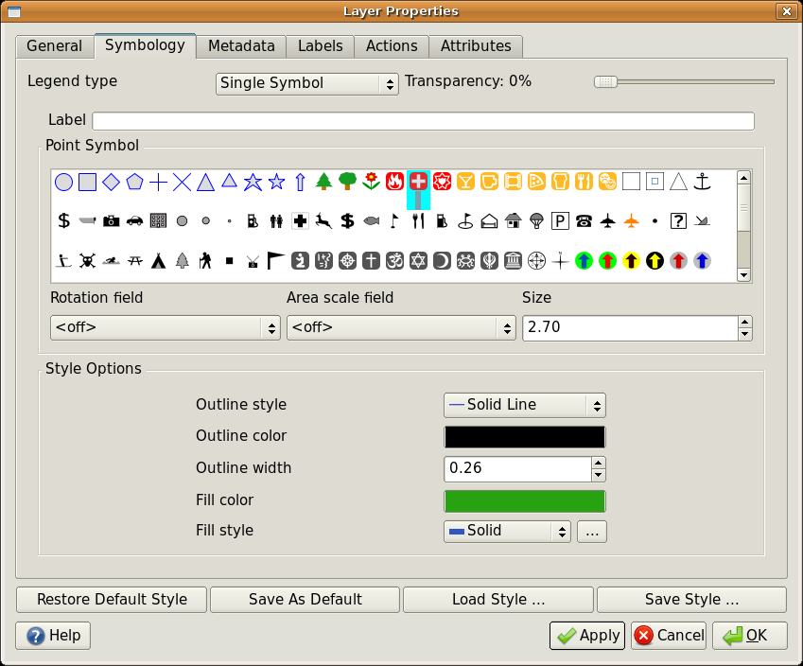Select the telephone symbol
Viewport: 803px width, 666px height.
(x=584, y=221)
